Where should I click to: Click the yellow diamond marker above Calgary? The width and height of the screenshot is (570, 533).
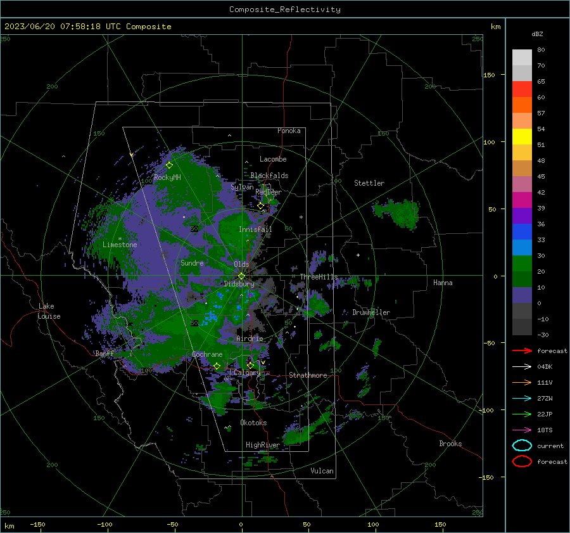coord(250,365)
